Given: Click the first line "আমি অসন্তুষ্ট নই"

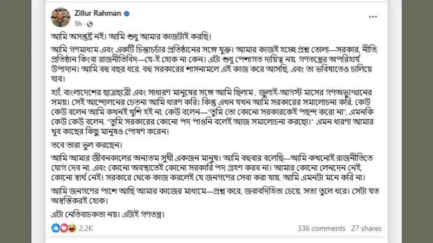Looking at the screenshot, I should pos(131,37).
